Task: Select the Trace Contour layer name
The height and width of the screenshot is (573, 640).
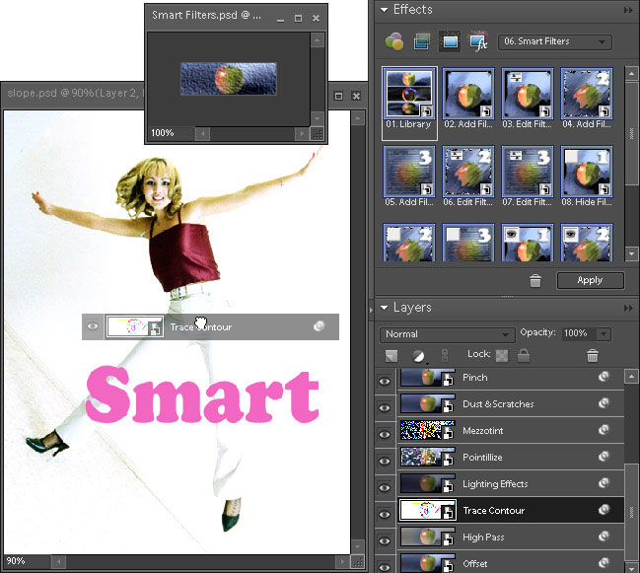Action: (x=493, y=511)
